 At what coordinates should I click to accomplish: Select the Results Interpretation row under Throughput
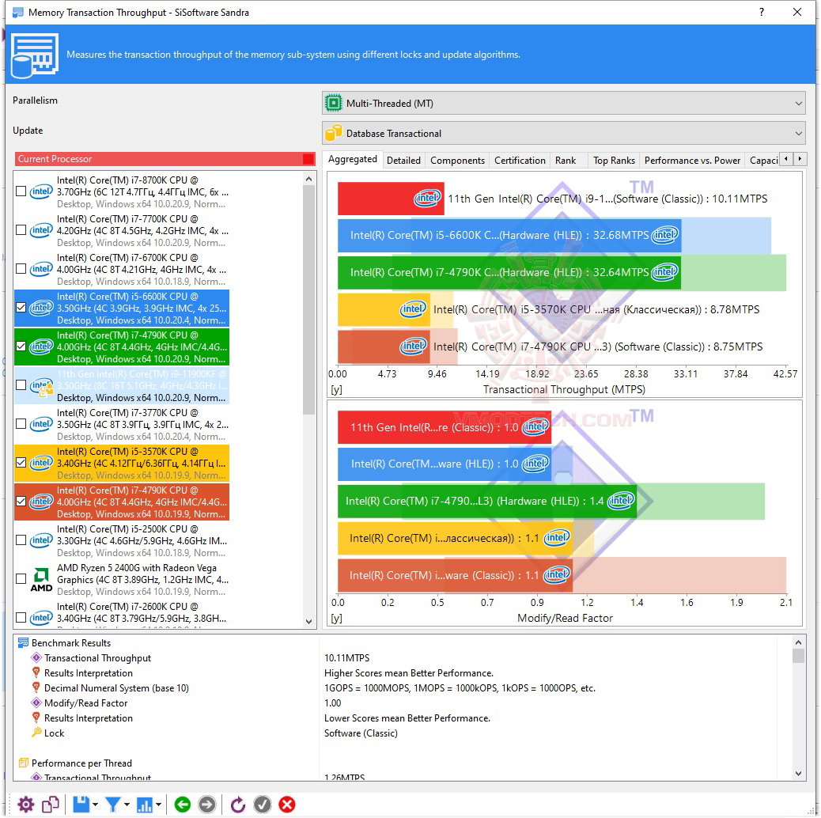coord(88,673)
